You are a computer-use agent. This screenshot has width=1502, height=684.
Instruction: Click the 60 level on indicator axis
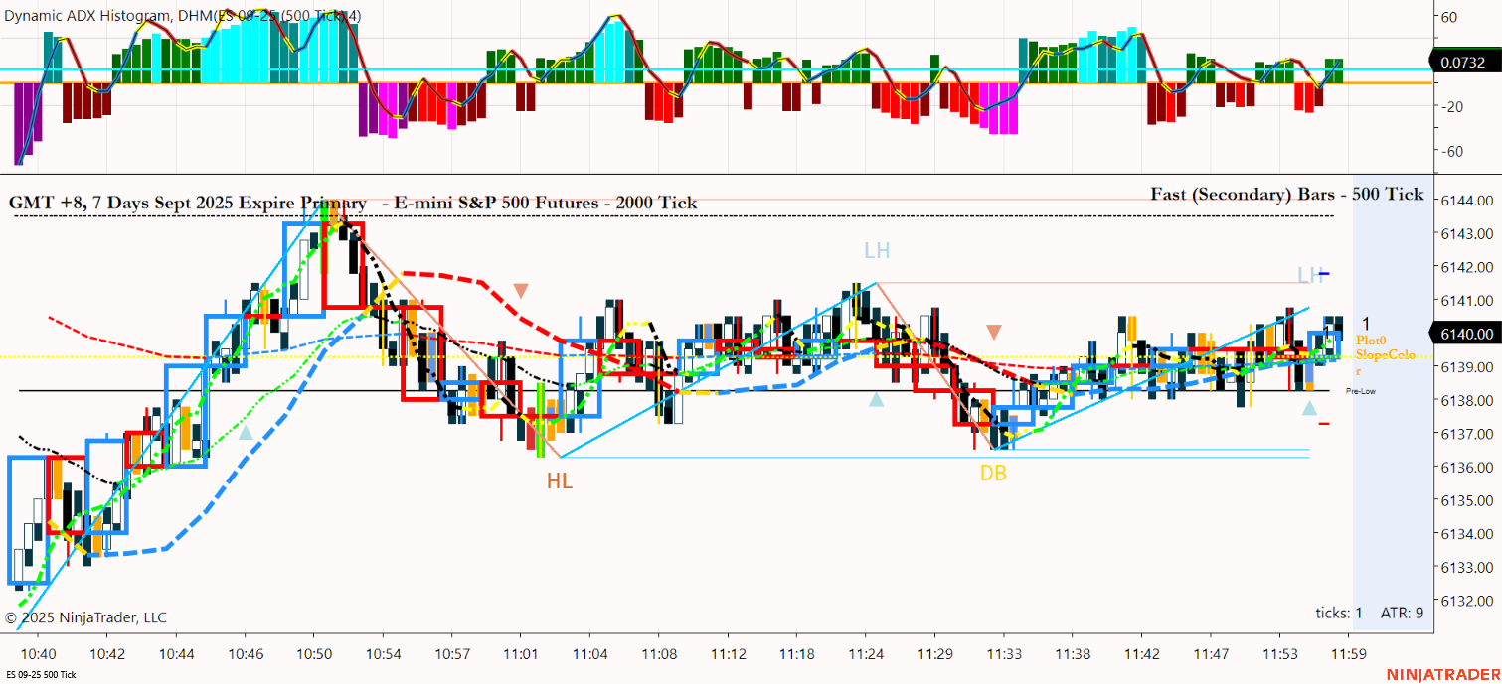click(x=1449, y=17)
